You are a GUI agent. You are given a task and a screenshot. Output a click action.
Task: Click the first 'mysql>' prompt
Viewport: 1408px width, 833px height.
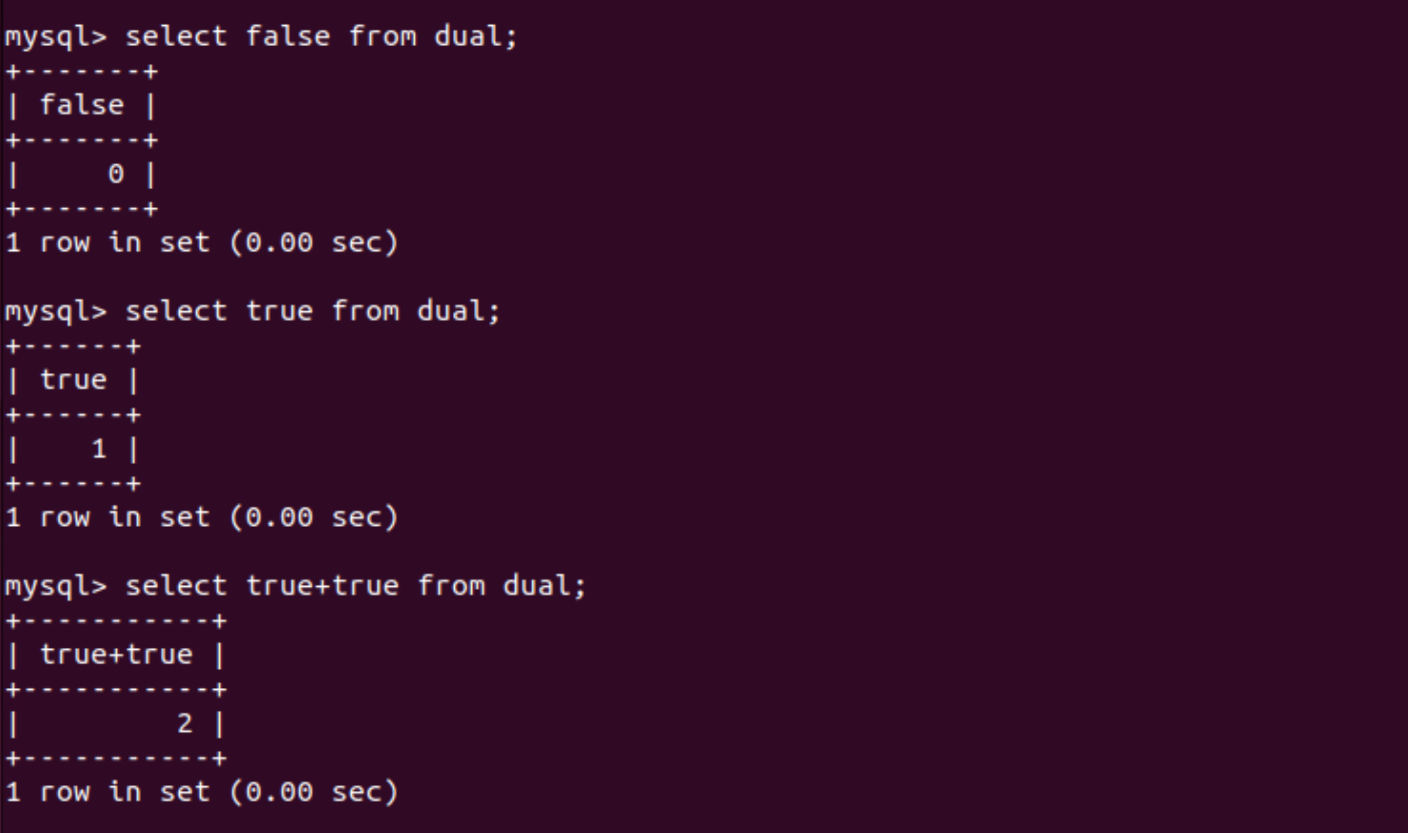point(56,37)
